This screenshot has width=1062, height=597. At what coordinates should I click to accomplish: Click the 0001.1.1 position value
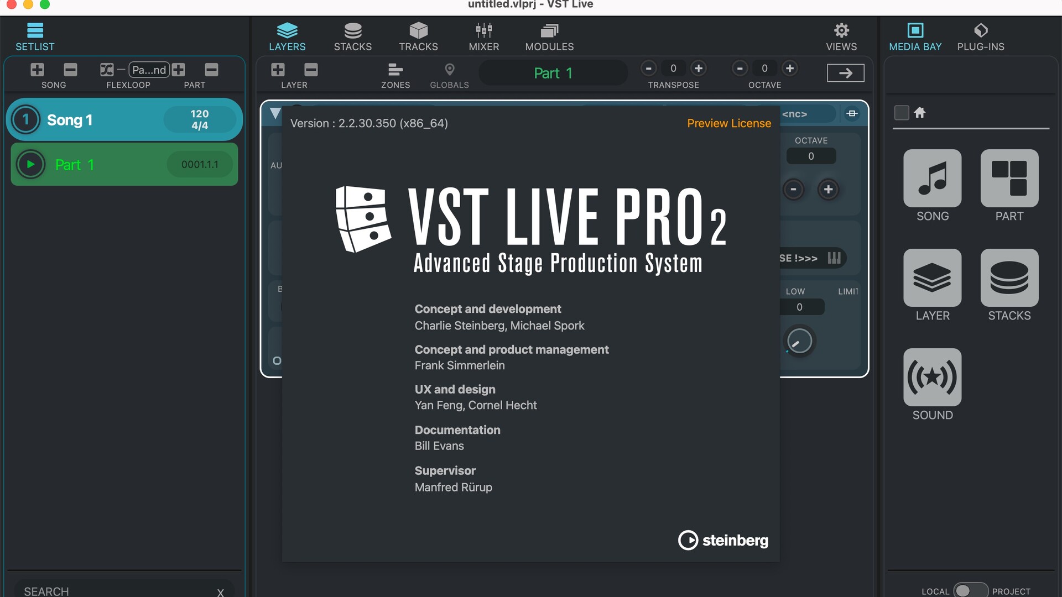coord(200,164)
